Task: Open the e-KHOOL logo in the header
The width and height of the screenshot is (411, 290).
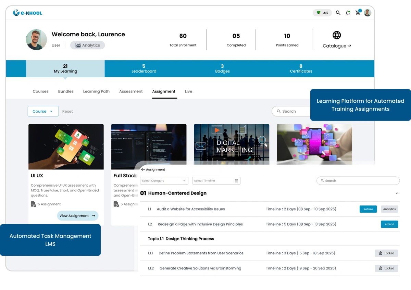Action: click(x=27, y=12)
